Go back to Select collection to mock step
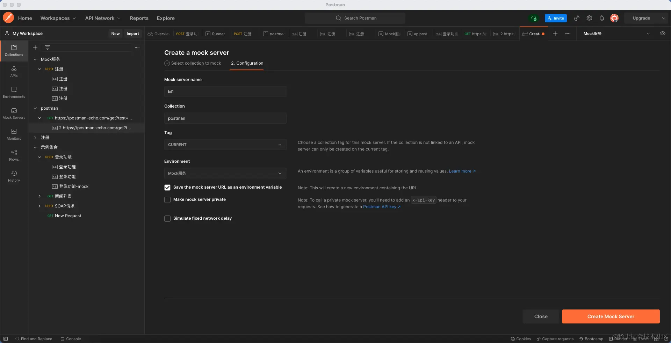The height and width of the screenshot is (343, 671). (x=193, y=63)
